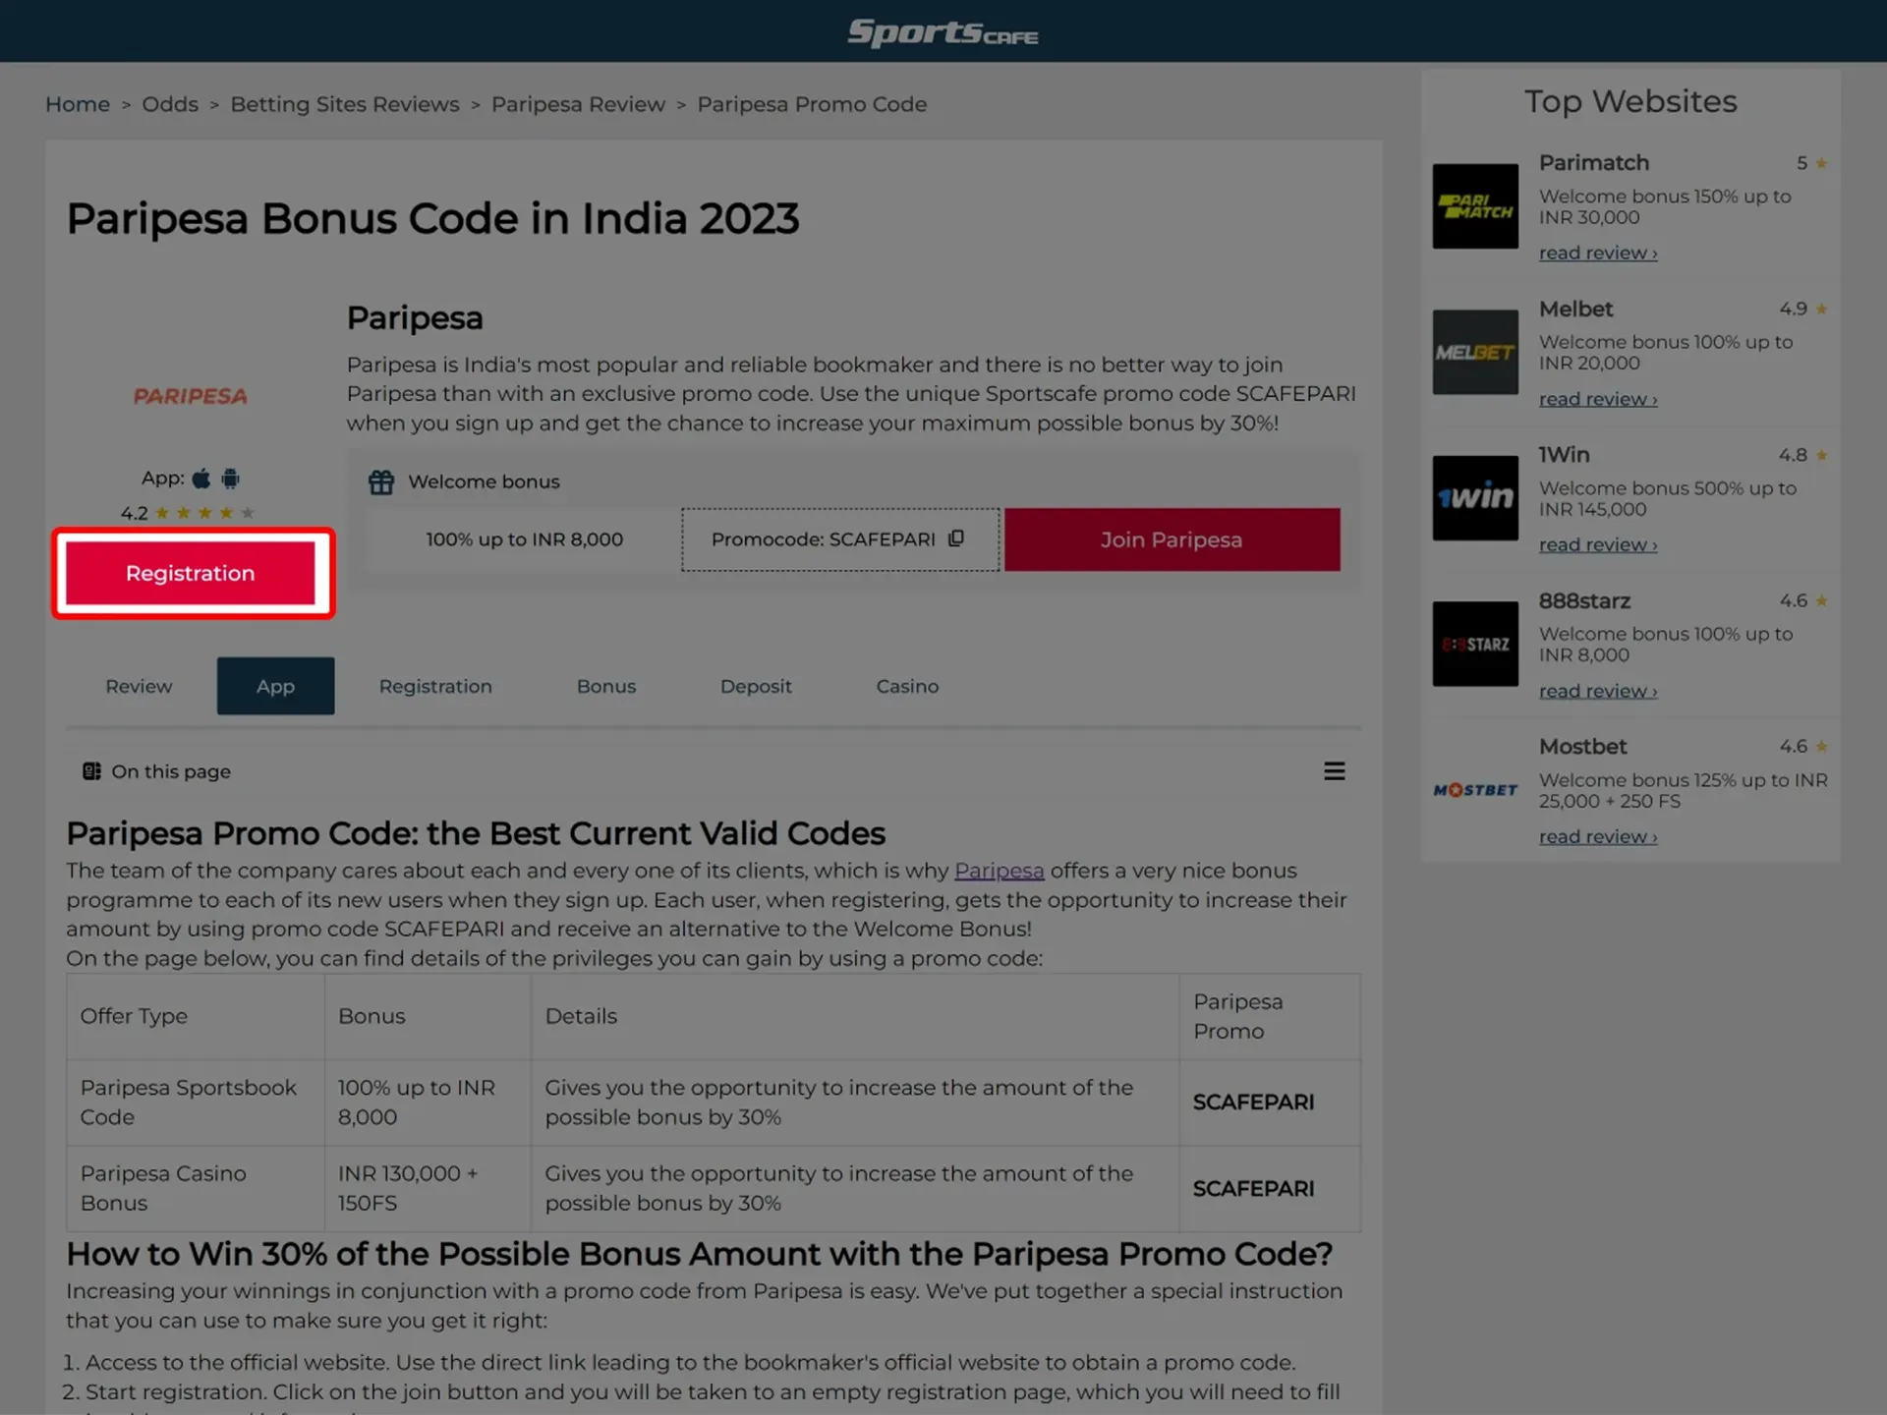Select the App tab
The height and width of the screenshot is (1415, 1887).
coord(275,686)
